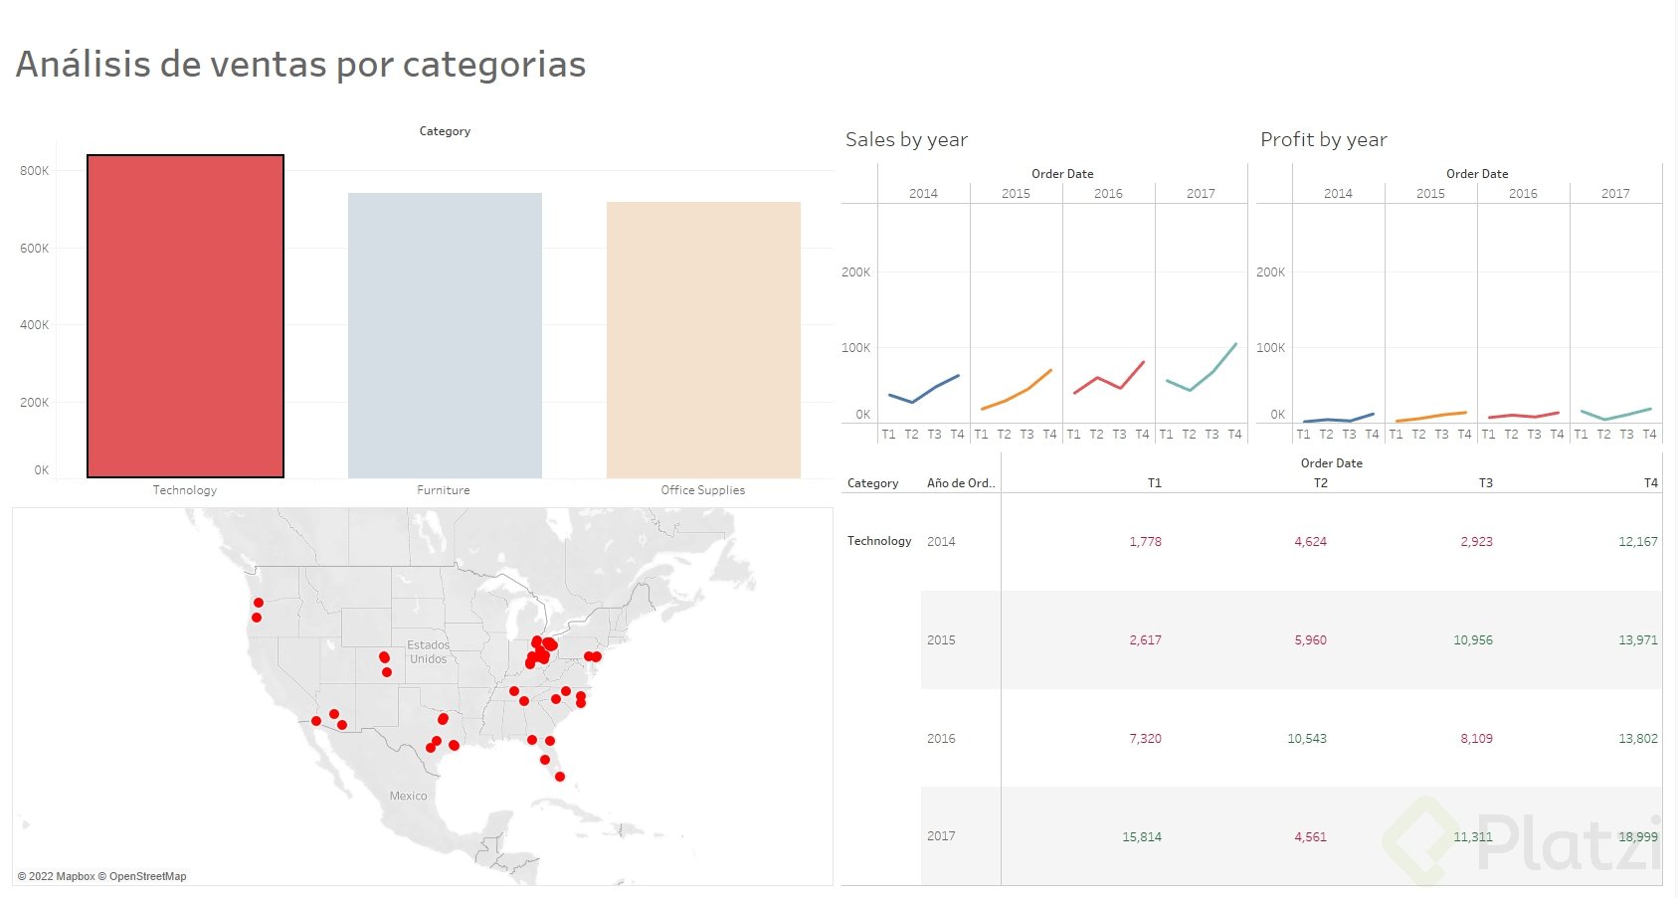The height and width of the screenshot is (898, 1678).
Task: Select the teal 2017 sales line
Action: pyautogui.click(x=1213, y=372)
